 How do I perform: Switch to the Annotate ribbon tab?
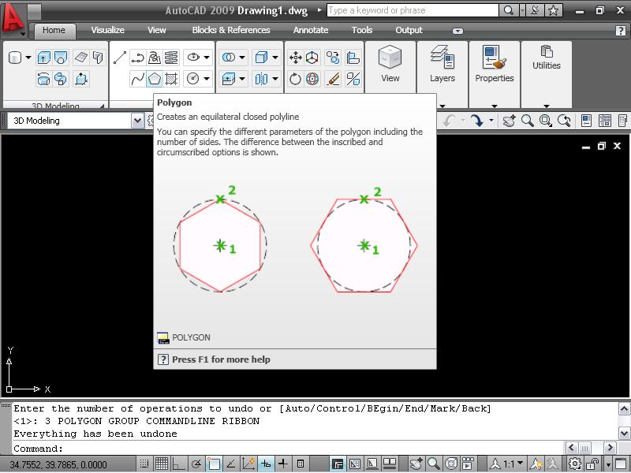(x=311, y=30)
